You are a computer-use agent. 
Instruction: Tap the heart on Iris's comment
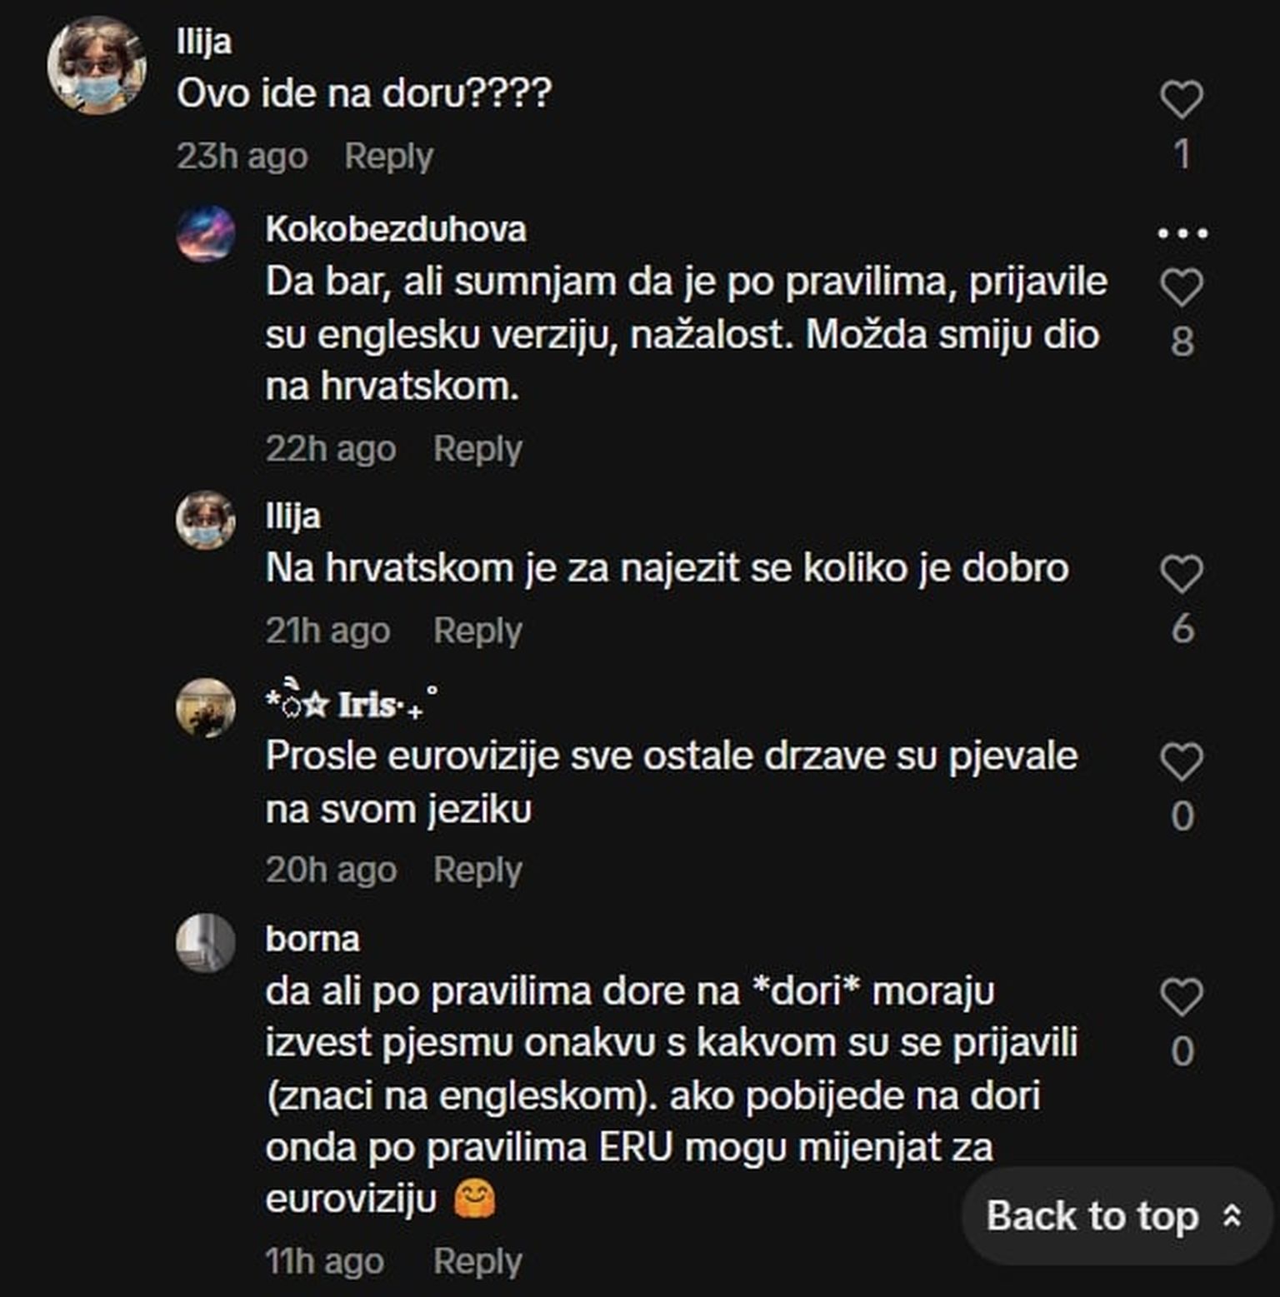click(x=1181, y=761)
